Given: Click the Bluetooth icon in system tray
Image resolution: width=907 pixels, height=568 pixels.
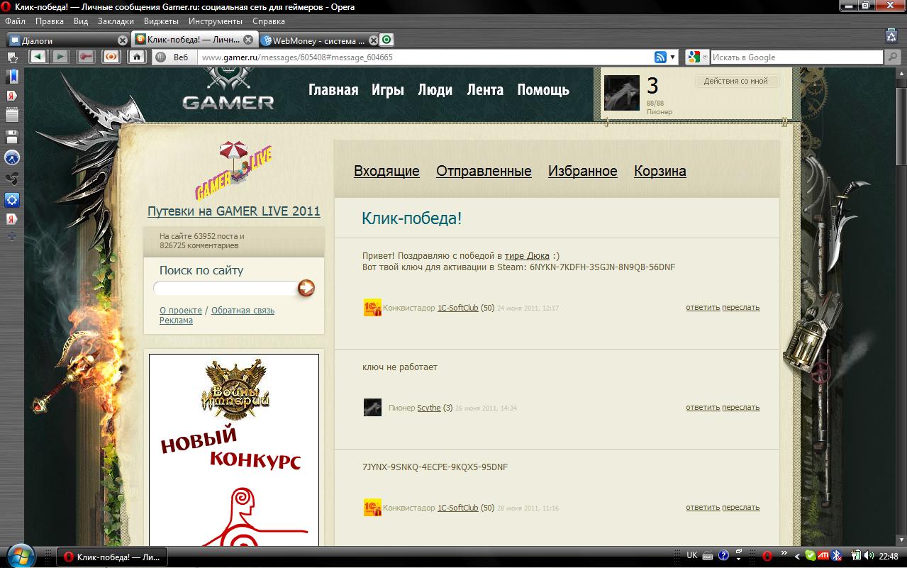Looking at the screenshot, I should (x=837, y=556).
